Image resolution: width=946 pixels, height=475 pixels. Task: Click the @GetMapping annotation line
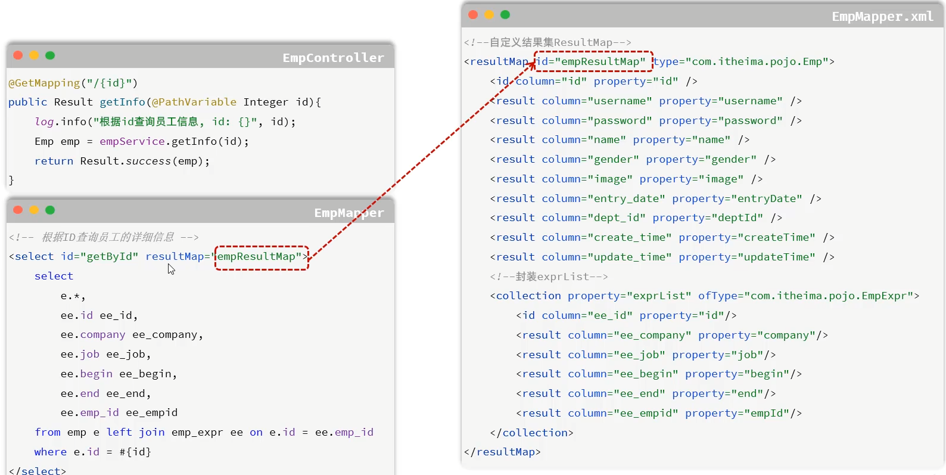click(x=73, y=83)
